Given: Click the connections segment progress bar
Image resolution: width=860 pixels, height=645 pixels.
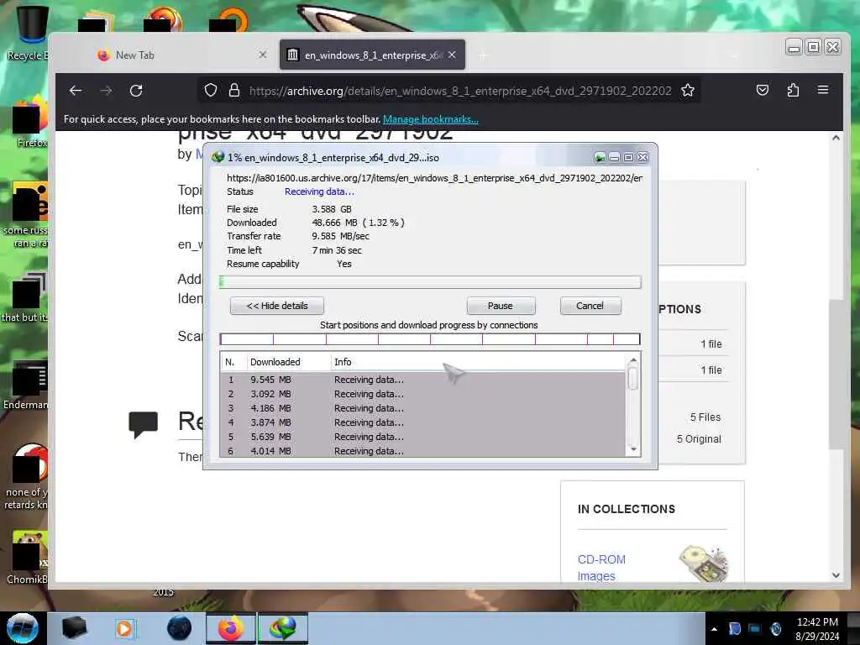Looking at the screenshot, I should tap(430, 339).
